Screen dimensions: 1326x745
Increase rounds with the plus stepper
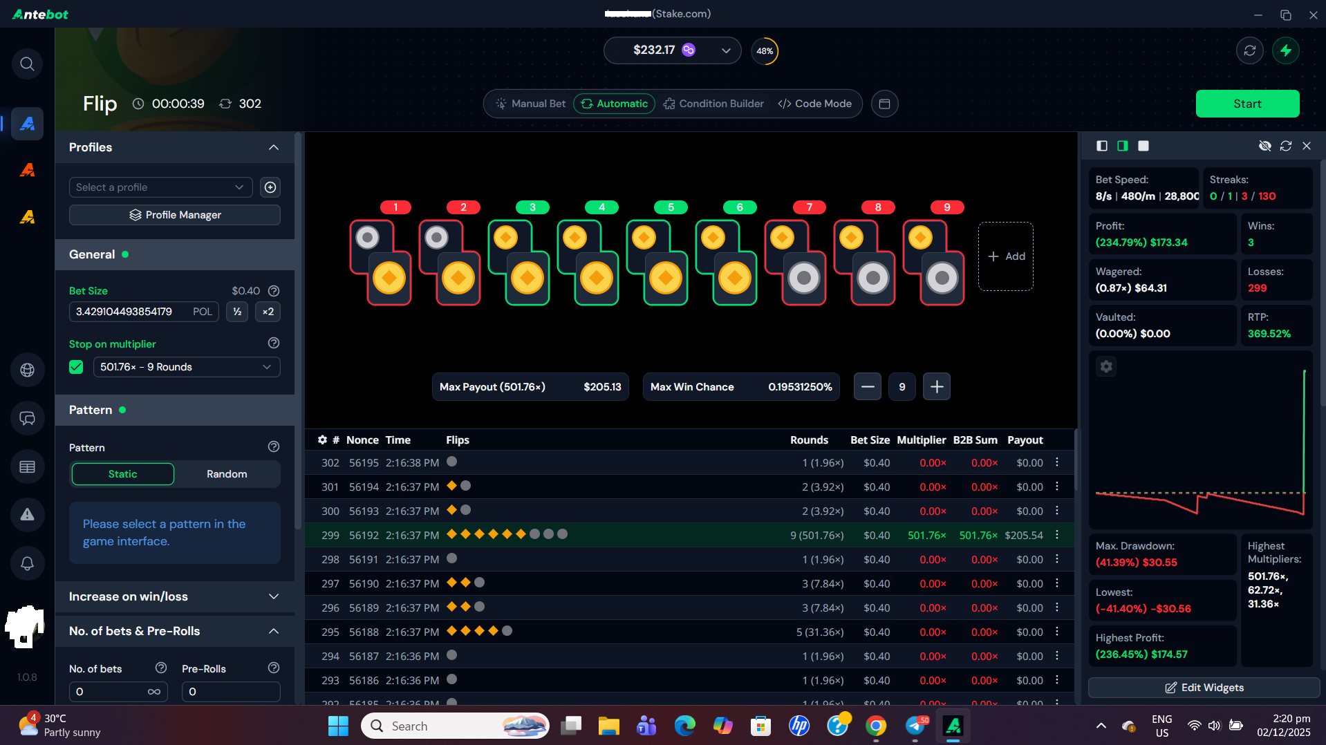[x=937, y=387]
